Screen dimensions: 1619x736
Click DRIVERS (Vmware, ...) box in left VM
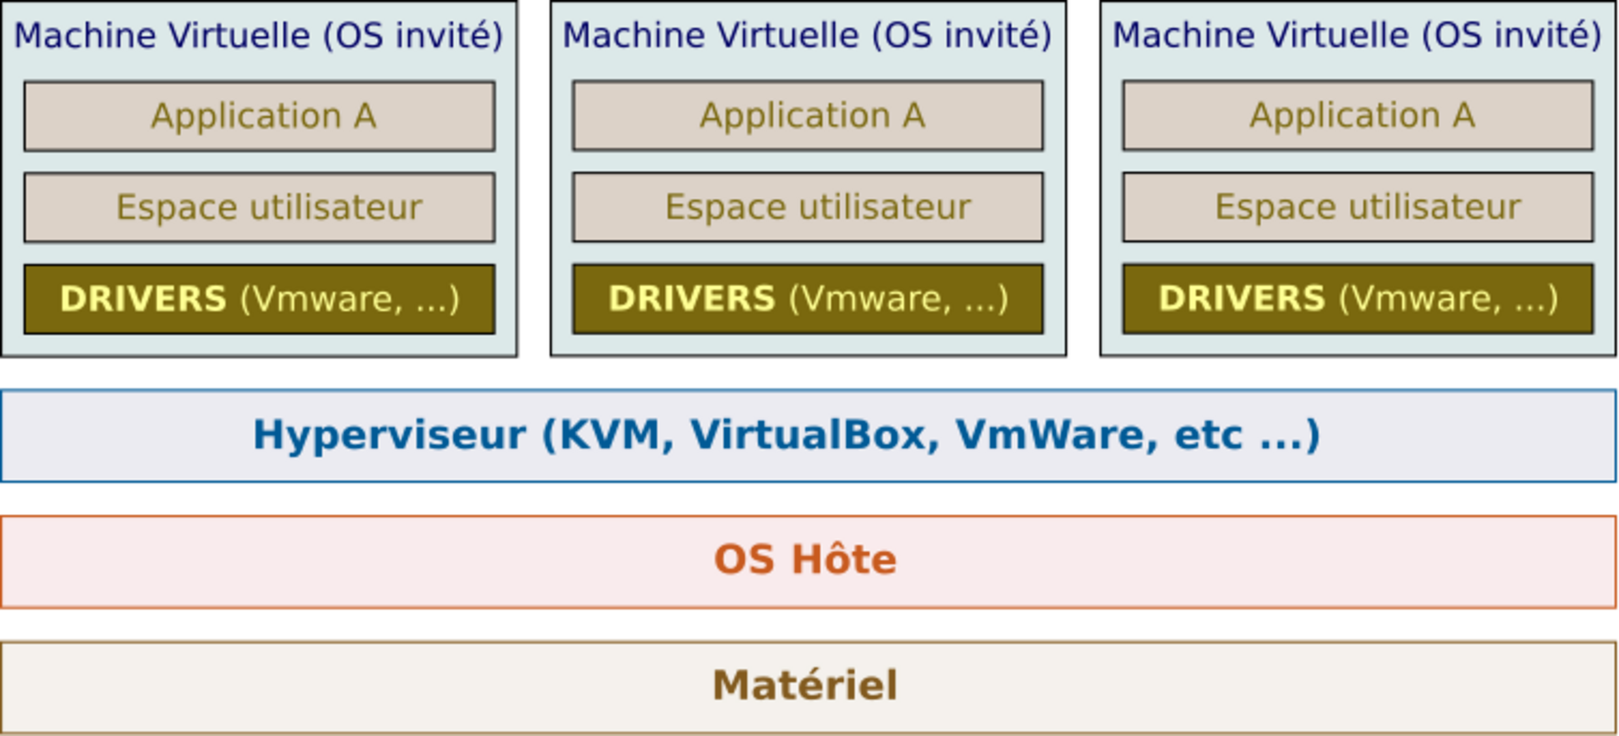[259, 299]
